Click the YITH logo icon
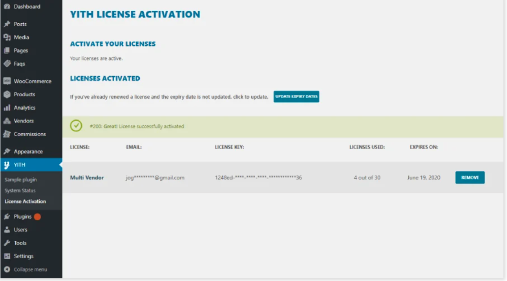The height and width of the screenshot is (281, 507). (x=7, y=165)
